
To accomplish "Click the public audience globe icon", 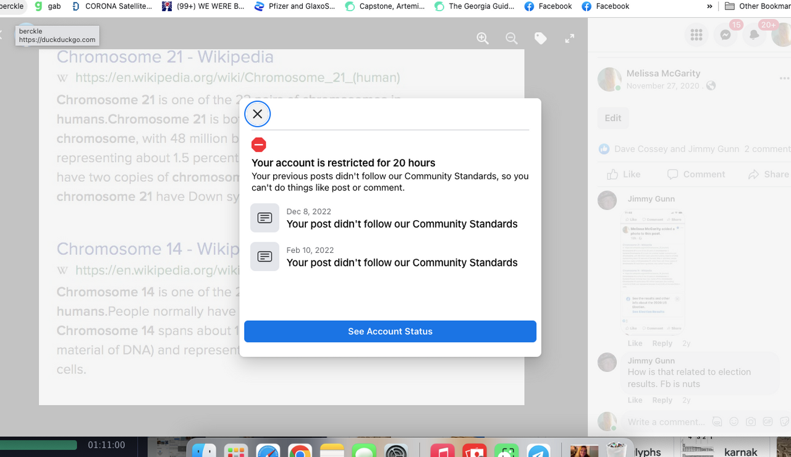I will pyautogui.click(x=711, y=86).
